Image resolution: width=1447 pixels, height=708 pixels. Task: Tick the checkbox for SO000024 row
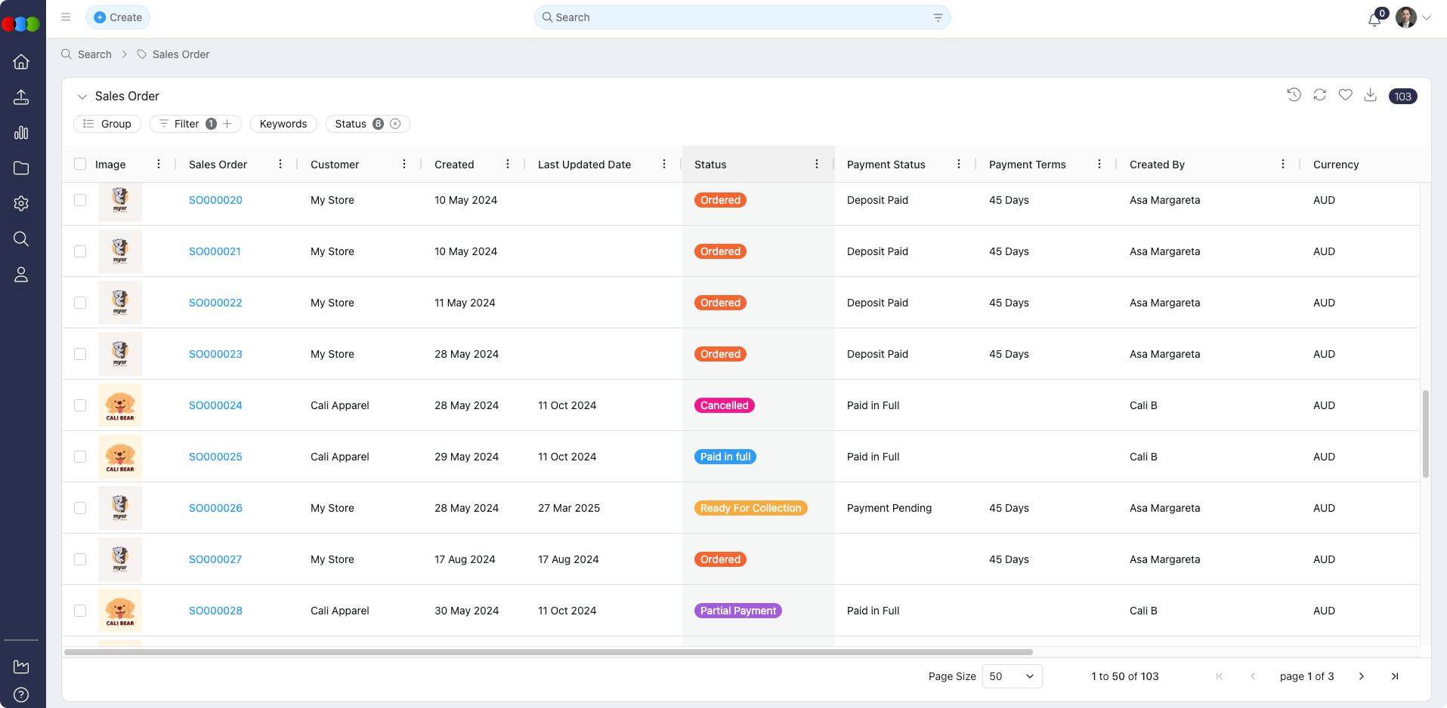80,405
